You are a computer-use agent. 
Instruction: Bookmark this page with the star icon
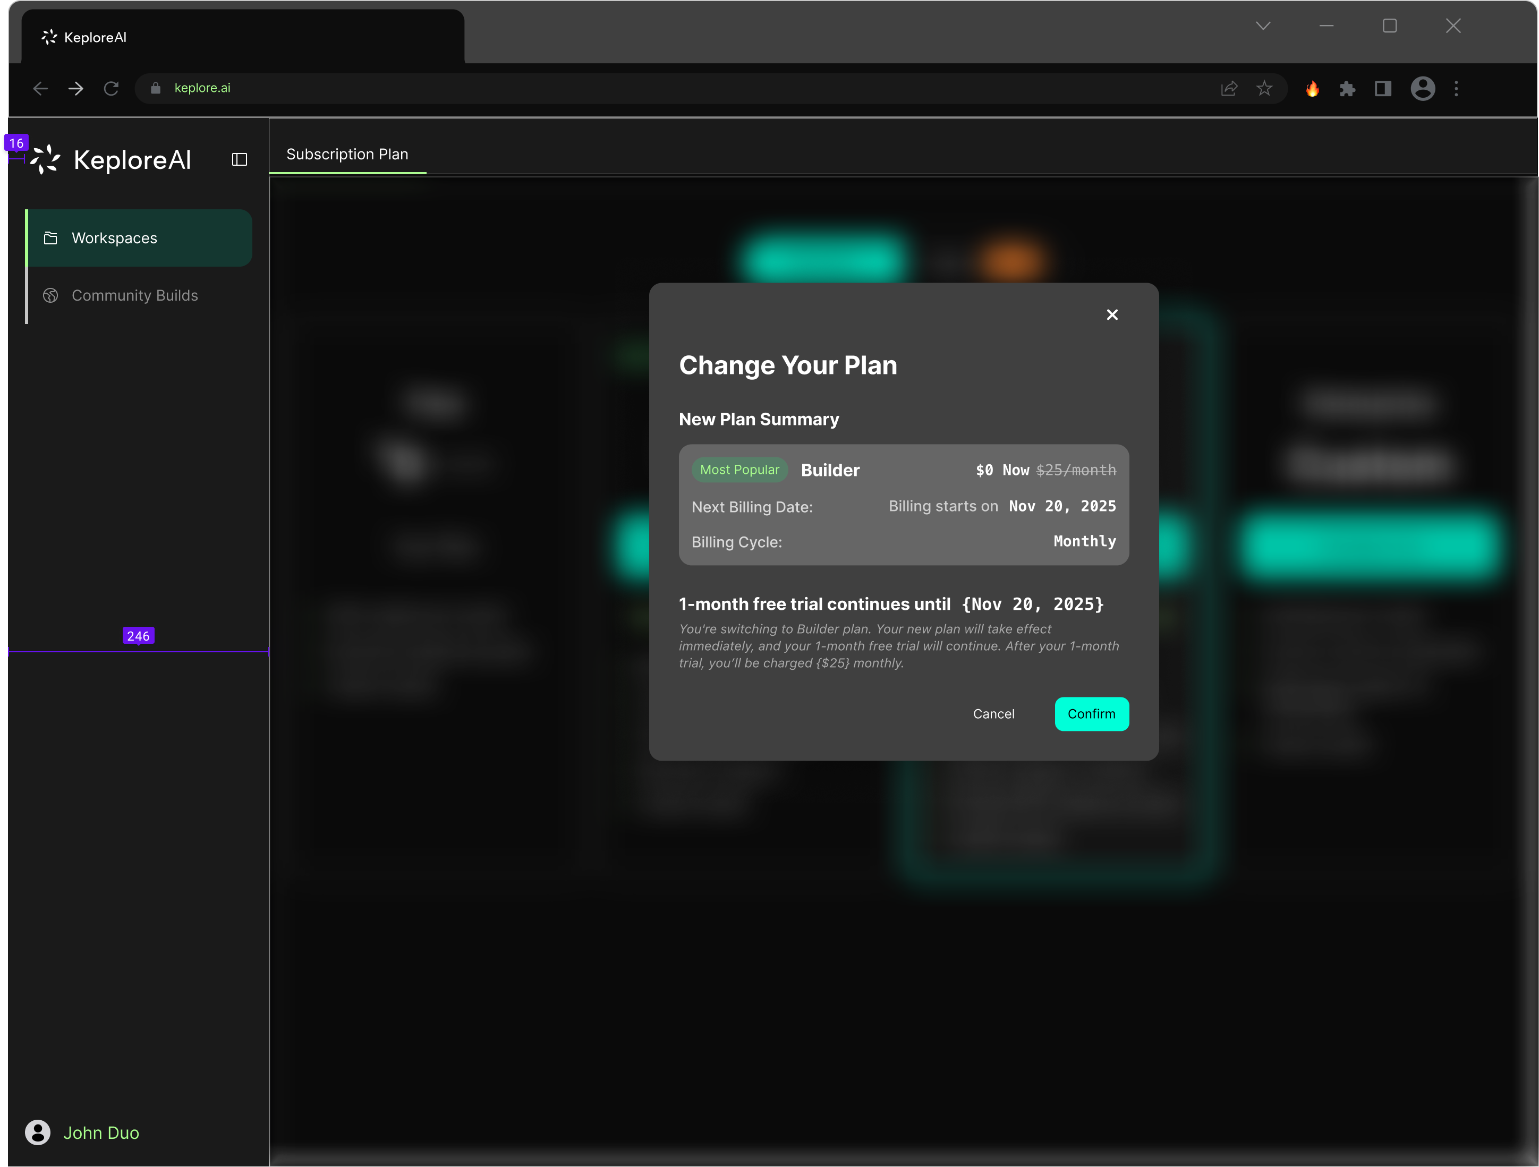click(x=1263, y=88)
